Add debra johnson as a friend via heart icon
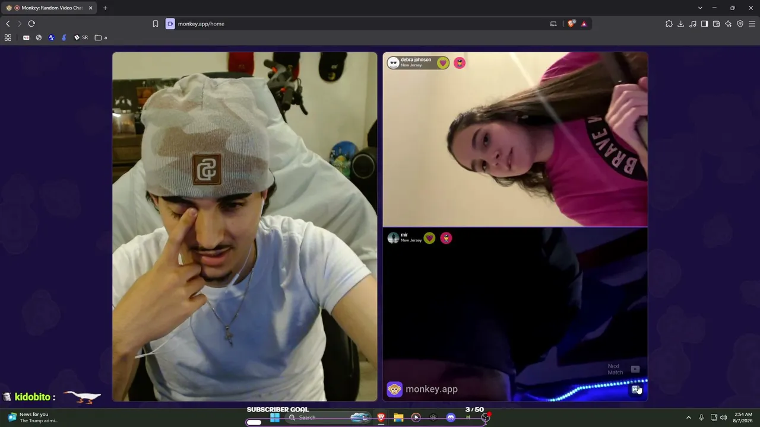The image size is (760, 427). pos(443,63)
